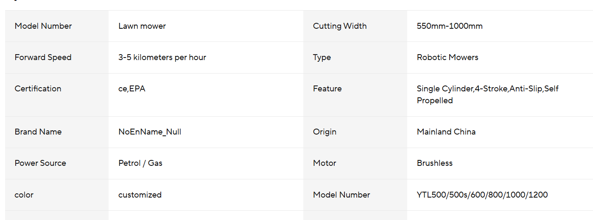
Task: Click the "Feature" label cell
Action: point(327,89)
